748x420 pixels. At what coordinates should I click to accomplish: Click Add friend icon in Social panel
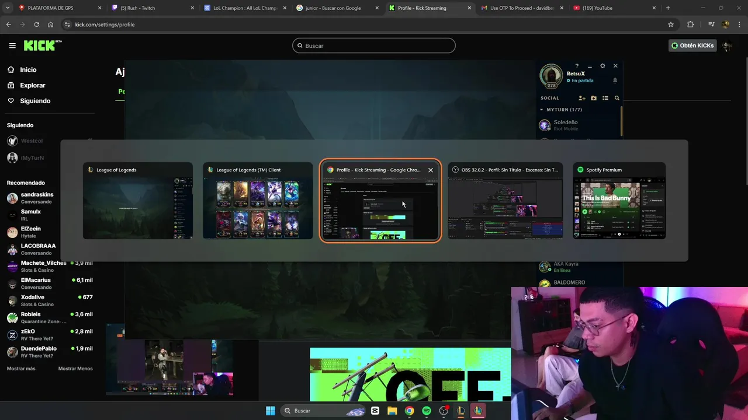[581, 98]
